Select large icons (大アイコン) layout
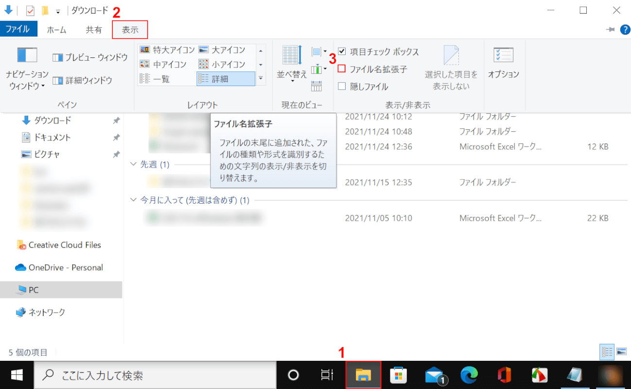631x389 pixels. coord(223,50)
